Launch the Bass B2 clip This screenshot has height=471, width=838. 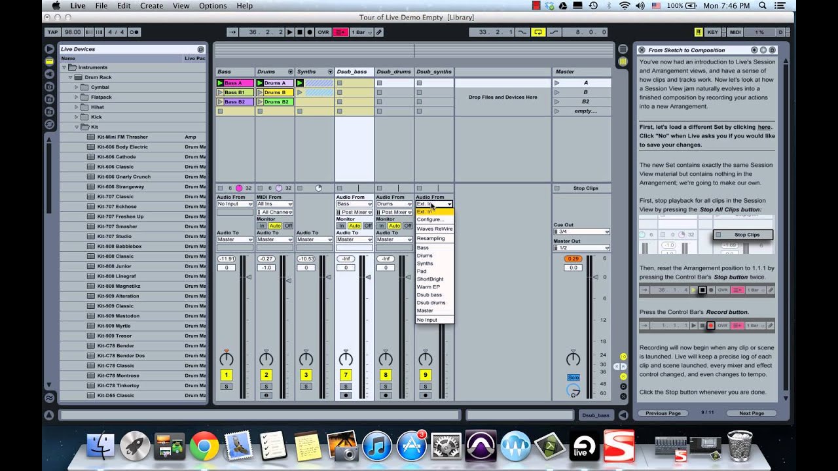(220, 102)
